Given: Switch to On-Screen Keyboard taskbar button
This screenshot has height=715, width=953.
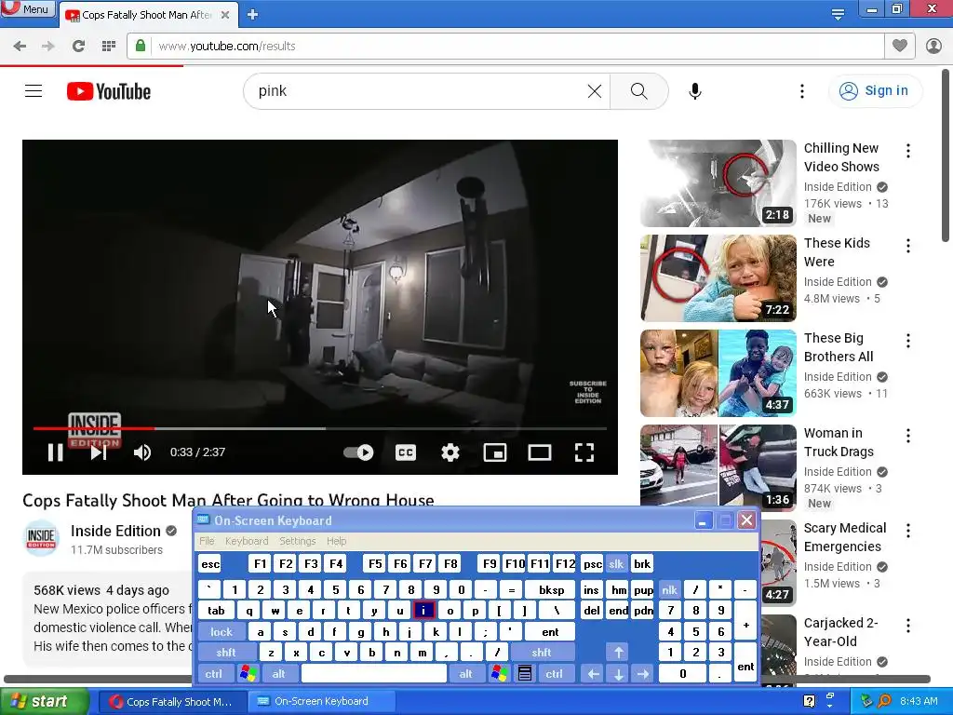Looking at the screenshot, I should click(321, 701).
